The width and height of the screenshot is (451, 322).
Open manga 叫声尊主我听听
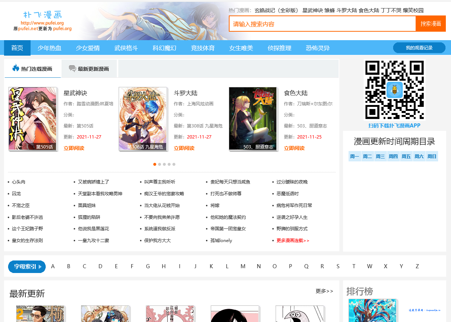[160, 182]
